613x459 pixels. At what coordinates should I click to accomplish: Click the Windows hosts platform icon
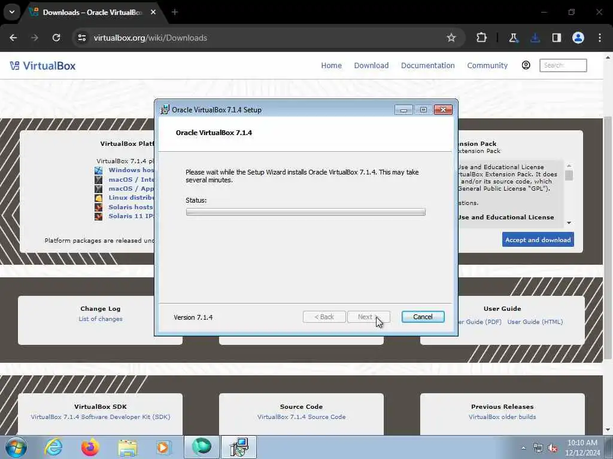point(98,170)
